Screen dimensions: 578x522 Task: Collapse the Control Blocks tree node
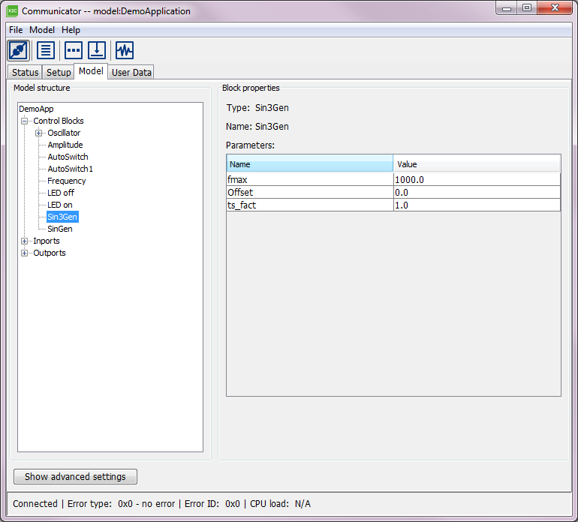coord(25,121)
